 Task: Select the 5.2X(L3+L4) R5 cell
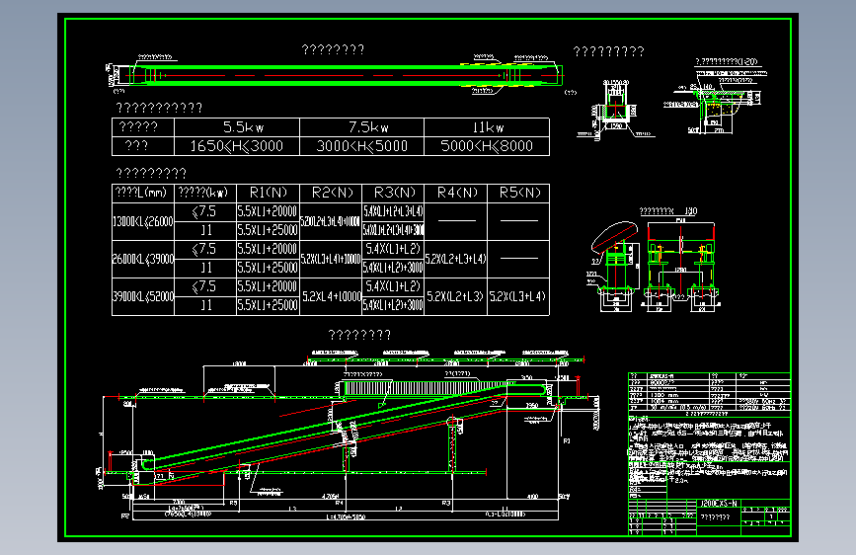tap(518, 296)
